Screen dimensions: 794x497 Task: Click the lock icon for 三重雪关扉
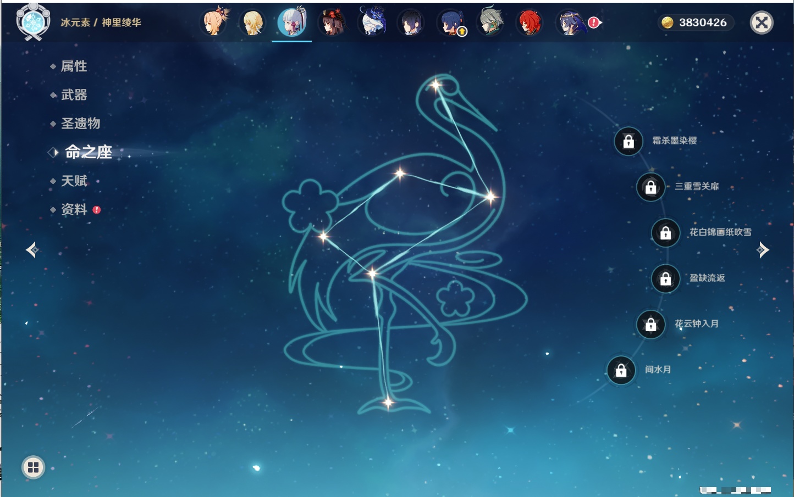point(650,187)
